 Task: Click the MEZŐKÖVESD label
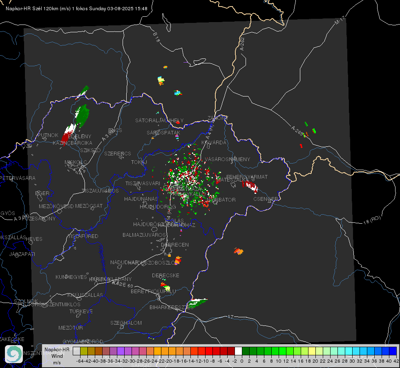point(56,206)
